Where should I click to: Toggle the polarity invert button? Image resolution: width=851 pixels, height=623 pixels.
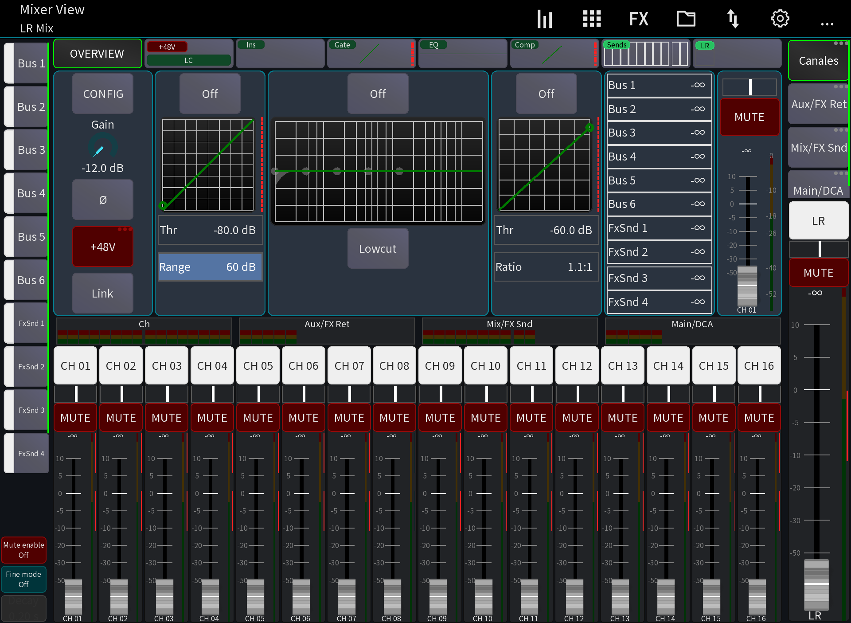[x=102, y=200]
